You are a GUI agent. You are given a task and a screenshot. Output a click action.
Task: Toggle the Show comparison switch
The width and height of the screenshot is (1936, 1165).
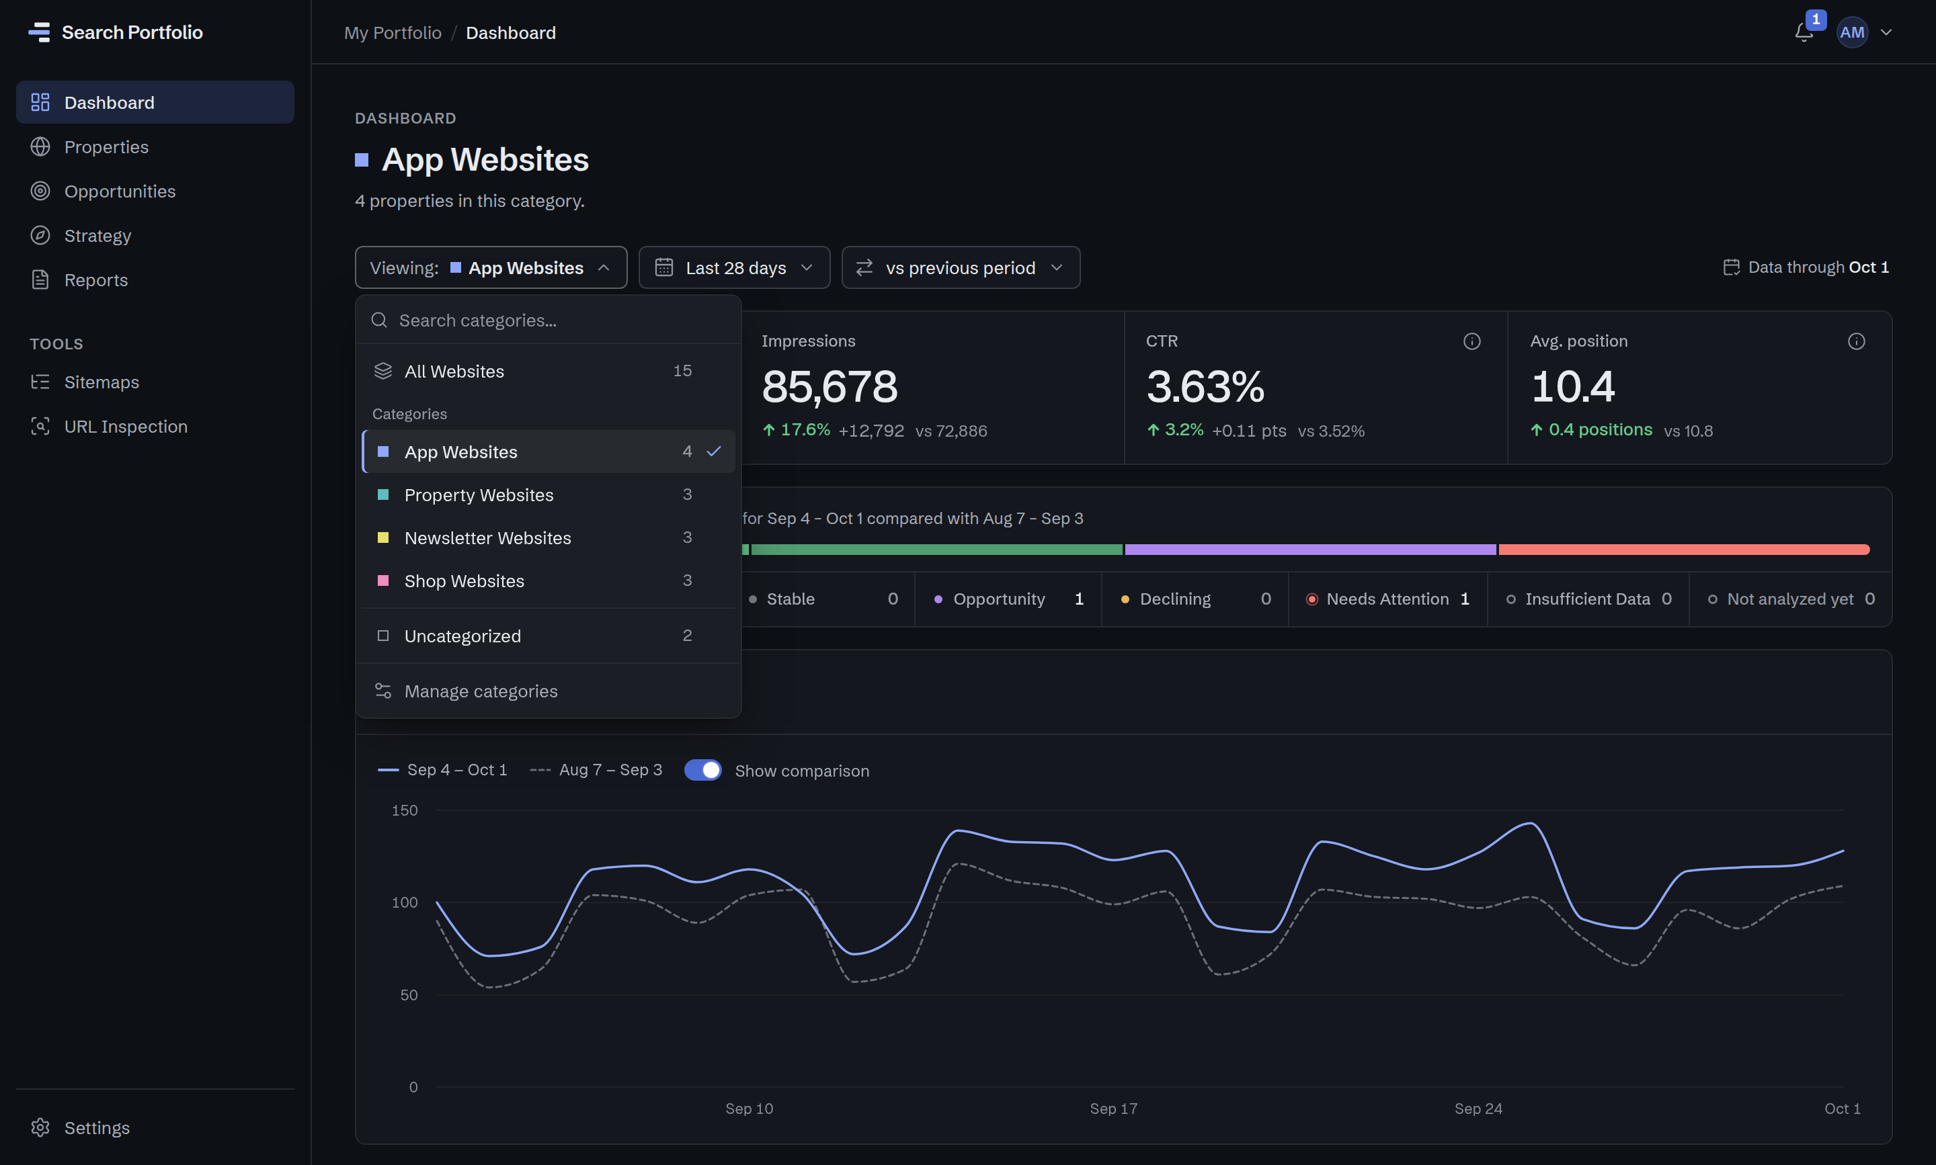coord(703,770)
